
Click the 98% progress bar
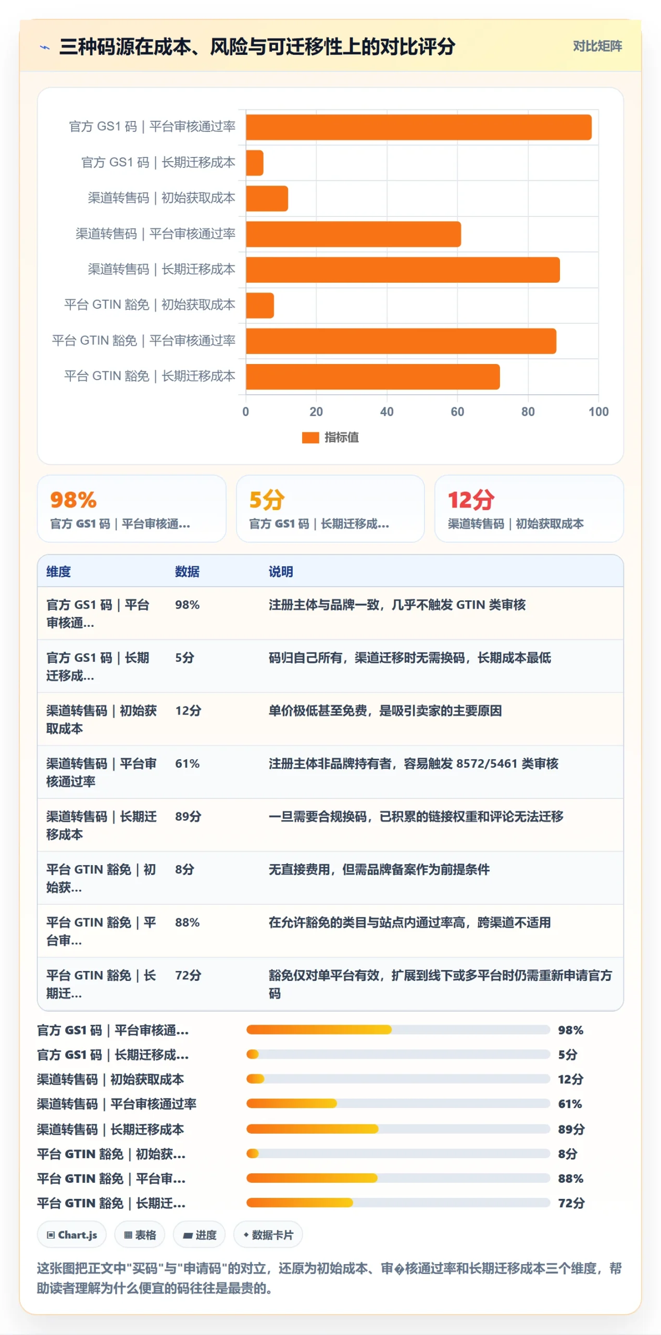[x=398, y=1030]
